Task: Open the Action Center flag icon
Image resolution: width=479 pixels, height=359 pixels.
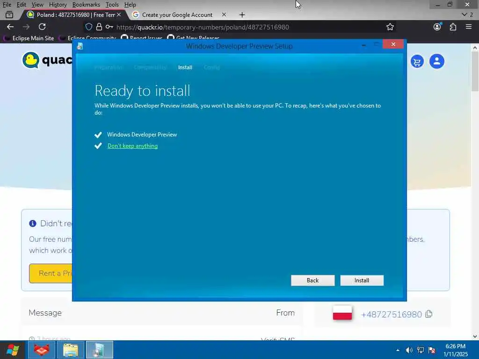Action: coord(432,350)
